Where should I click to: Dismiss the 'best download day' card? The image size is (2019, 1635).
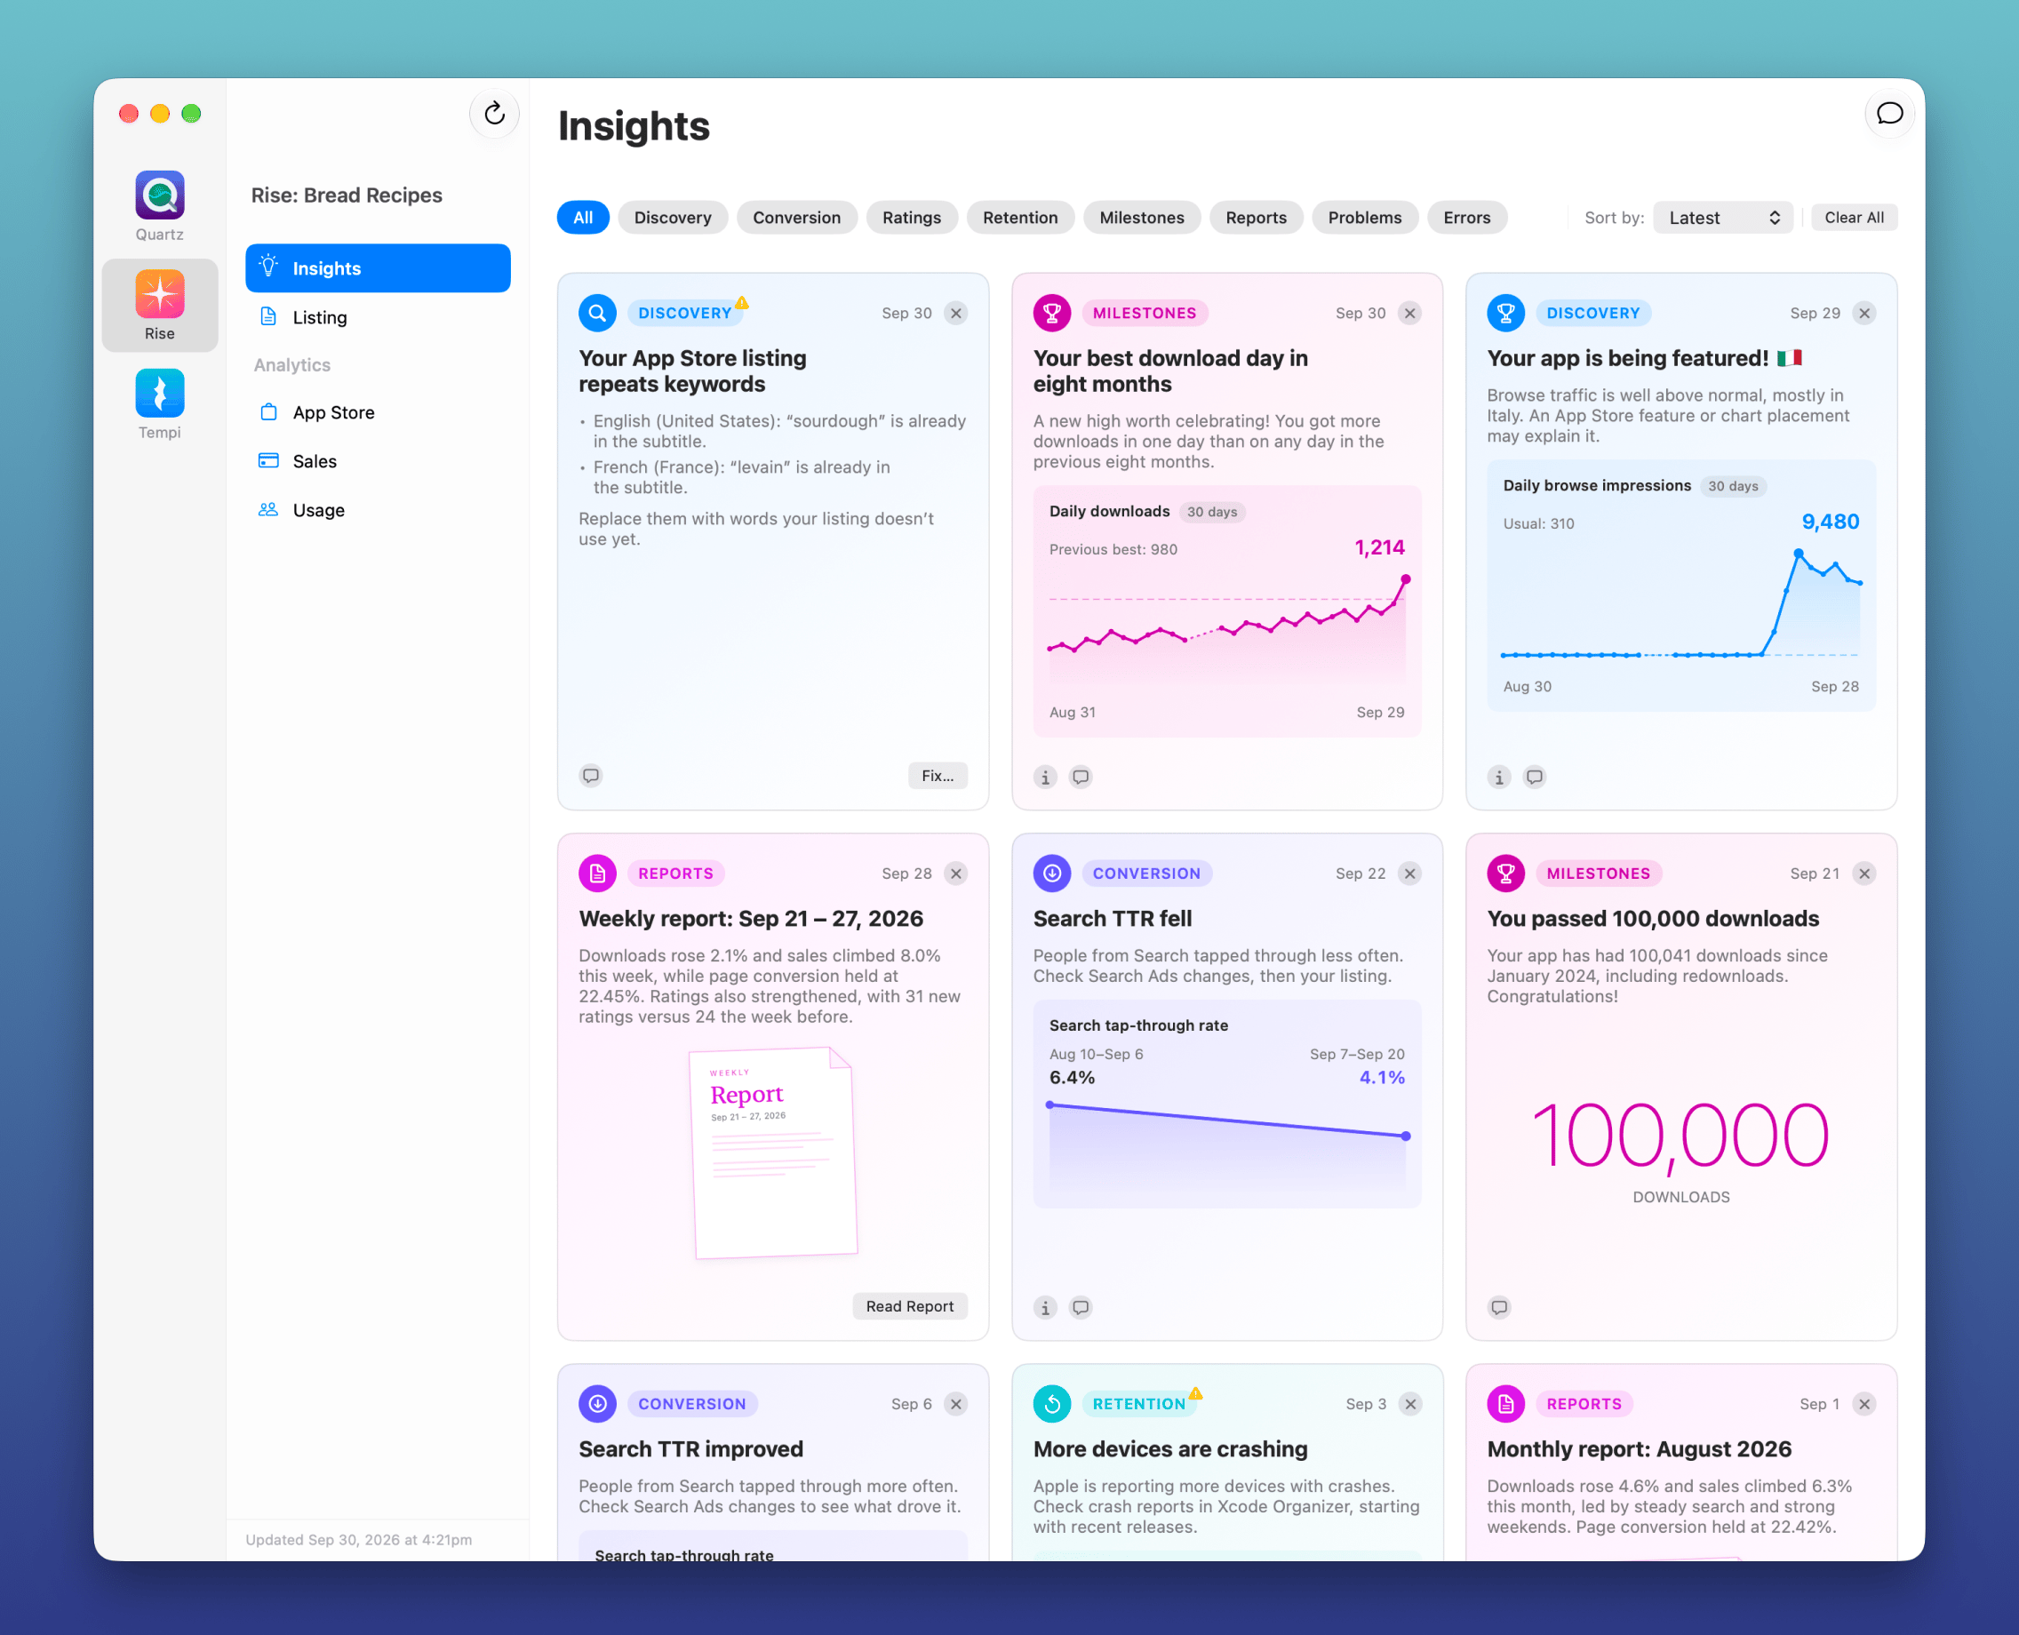pyautogui.click(x=1409, y=314)
